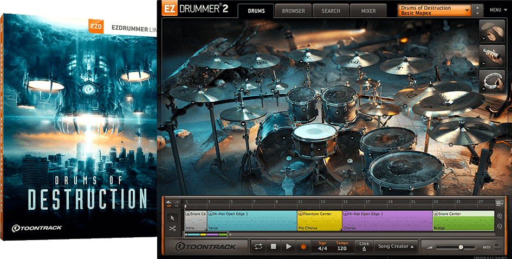This screenshot has height=259, width=512.
Task: Open the Bridge block instrument menu
Action: (x=436, y=214)
